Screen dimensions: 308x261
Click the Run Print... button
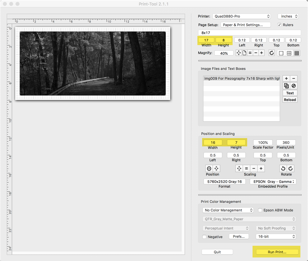pyautogui.click(x=277, y=252)
